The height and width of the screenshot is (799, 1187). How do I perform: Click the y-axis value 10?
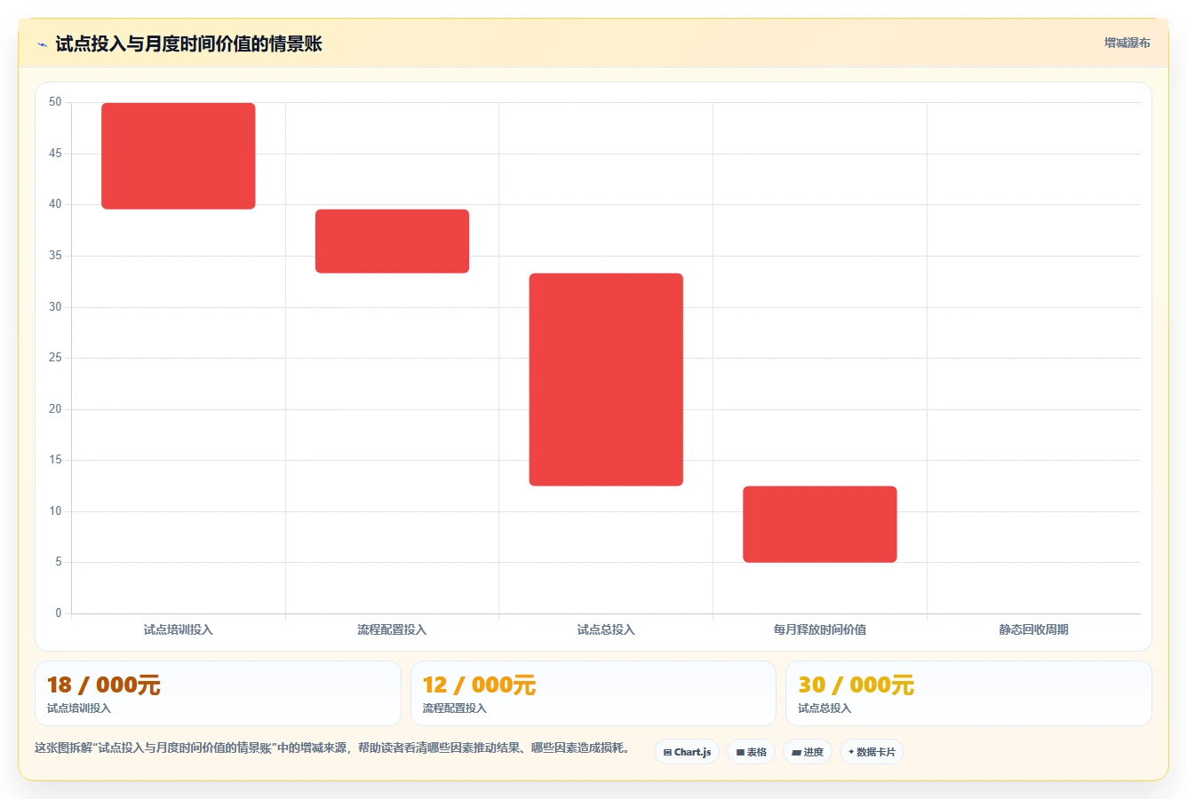pos(55,511)
